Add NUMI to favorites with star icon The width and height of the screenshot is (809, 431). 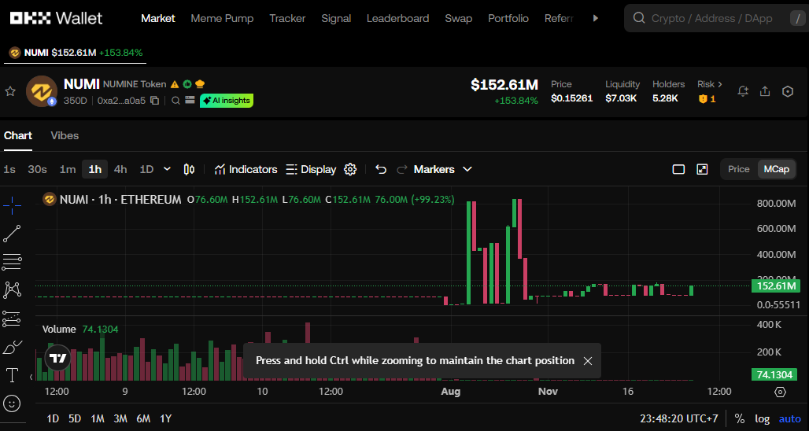[x=9, y=92]
